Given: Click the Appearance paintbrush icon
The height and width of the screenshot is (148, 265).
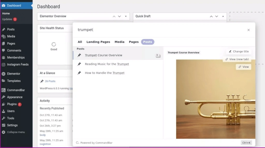Looking at the screenshot, I should click(x=4, y=97).
